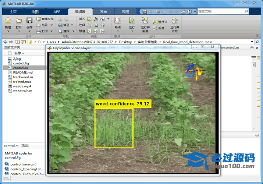The width and height of the screenshot is (263, 184).
Task: Switch to the Home (主页) tab
Action: 13,12
